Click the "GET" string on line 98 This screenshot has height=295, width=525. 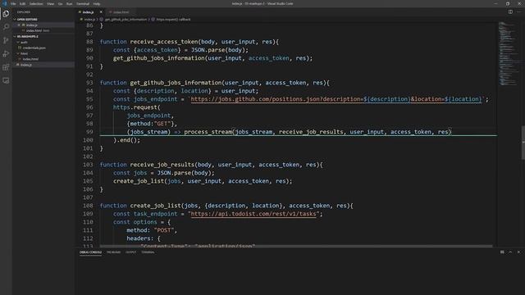coord(162,124)
